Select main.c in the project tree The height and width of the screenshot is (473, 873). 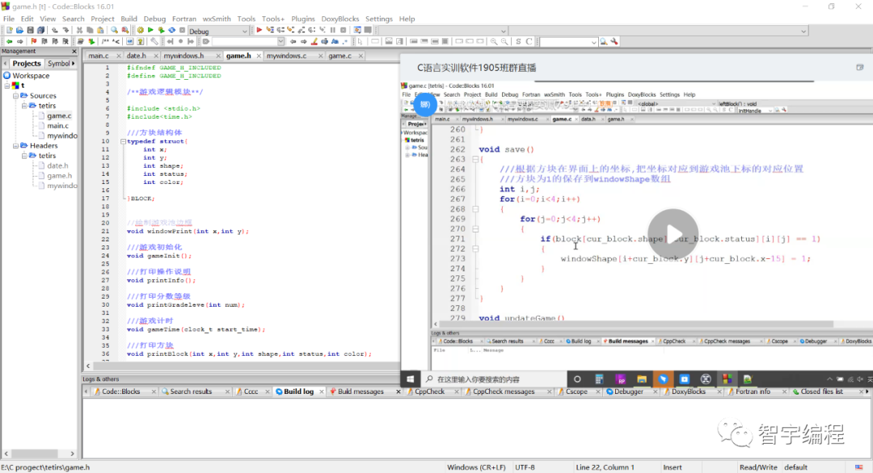(58, 126)
